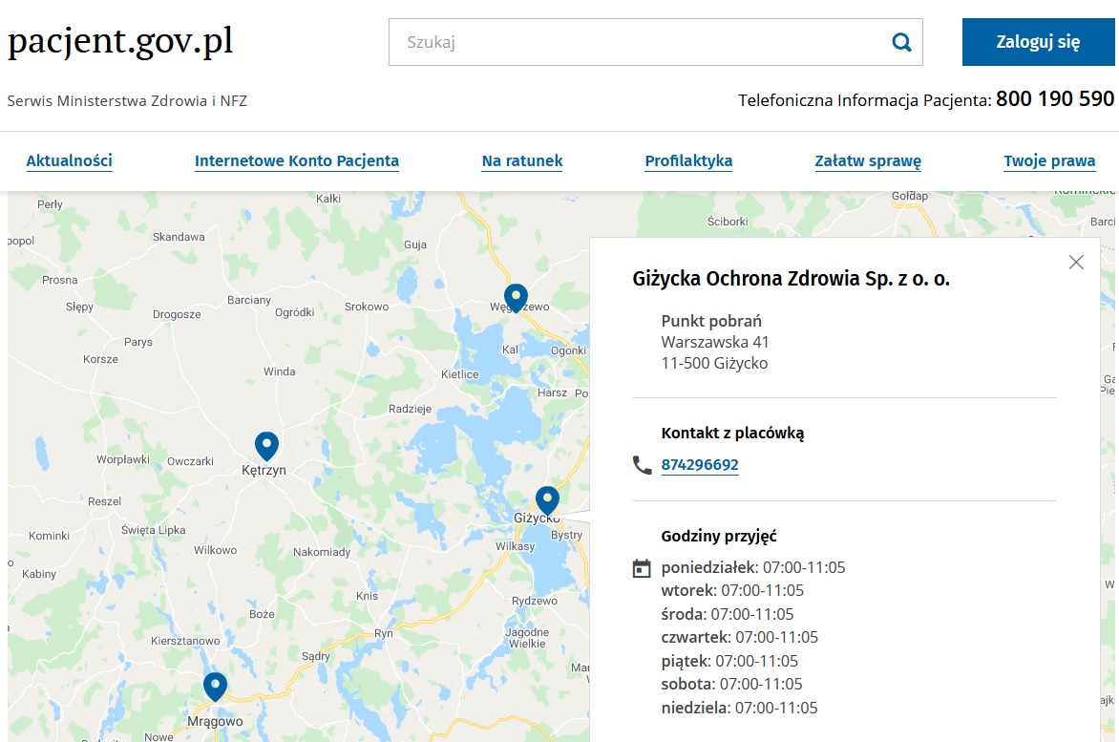Click the Kiersztanowo label on the map

pyautogui.click(x=185, y=641)
